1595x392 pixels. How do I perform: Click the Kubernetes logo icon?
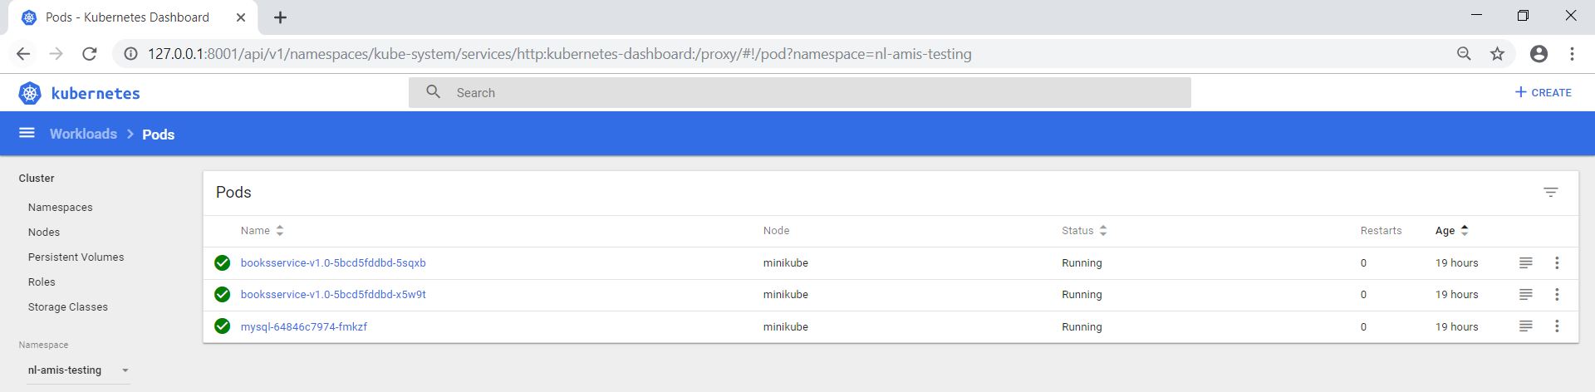tap(30, 93)
